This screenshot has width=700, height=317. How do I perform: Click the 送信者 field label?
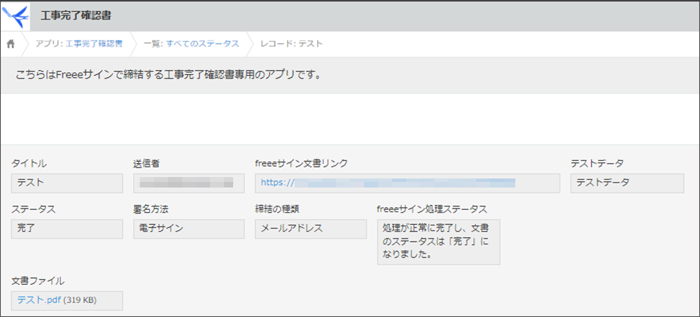pyautogui.click(x=146, y=164)
